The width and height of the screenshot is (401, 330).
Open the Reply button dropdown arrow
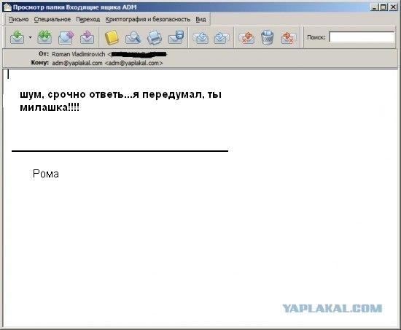point(30,38)
